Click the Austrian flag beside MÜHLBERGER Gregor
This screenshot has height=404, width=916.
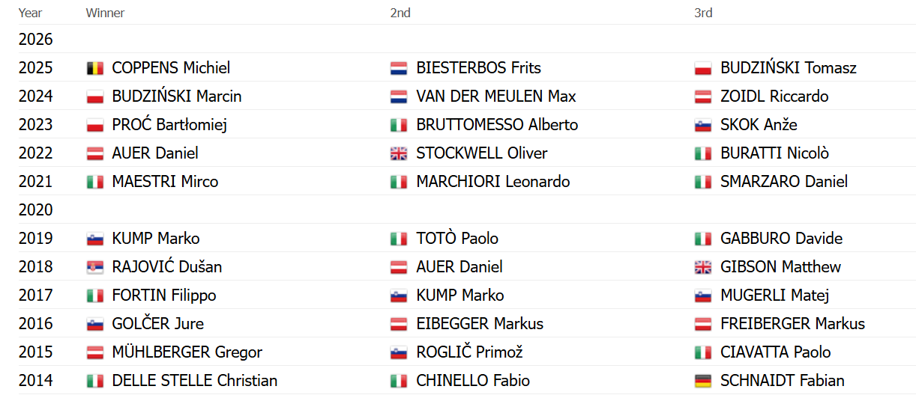point(94,352)
